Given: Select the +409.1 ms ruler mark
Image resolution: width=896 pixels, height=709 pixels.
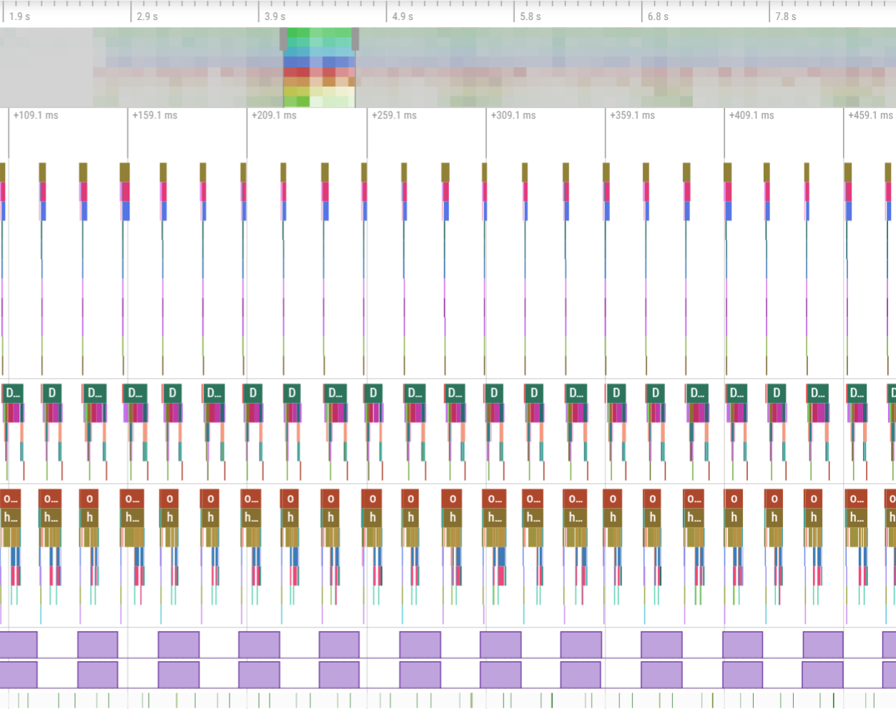Looking at the screenshot, I should point(752,115).
